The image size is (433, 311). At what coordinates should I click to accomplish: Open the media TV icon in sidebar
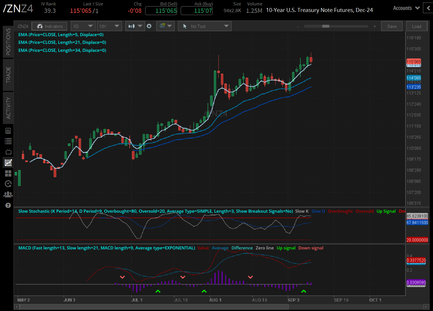click(x=8, y=152)
